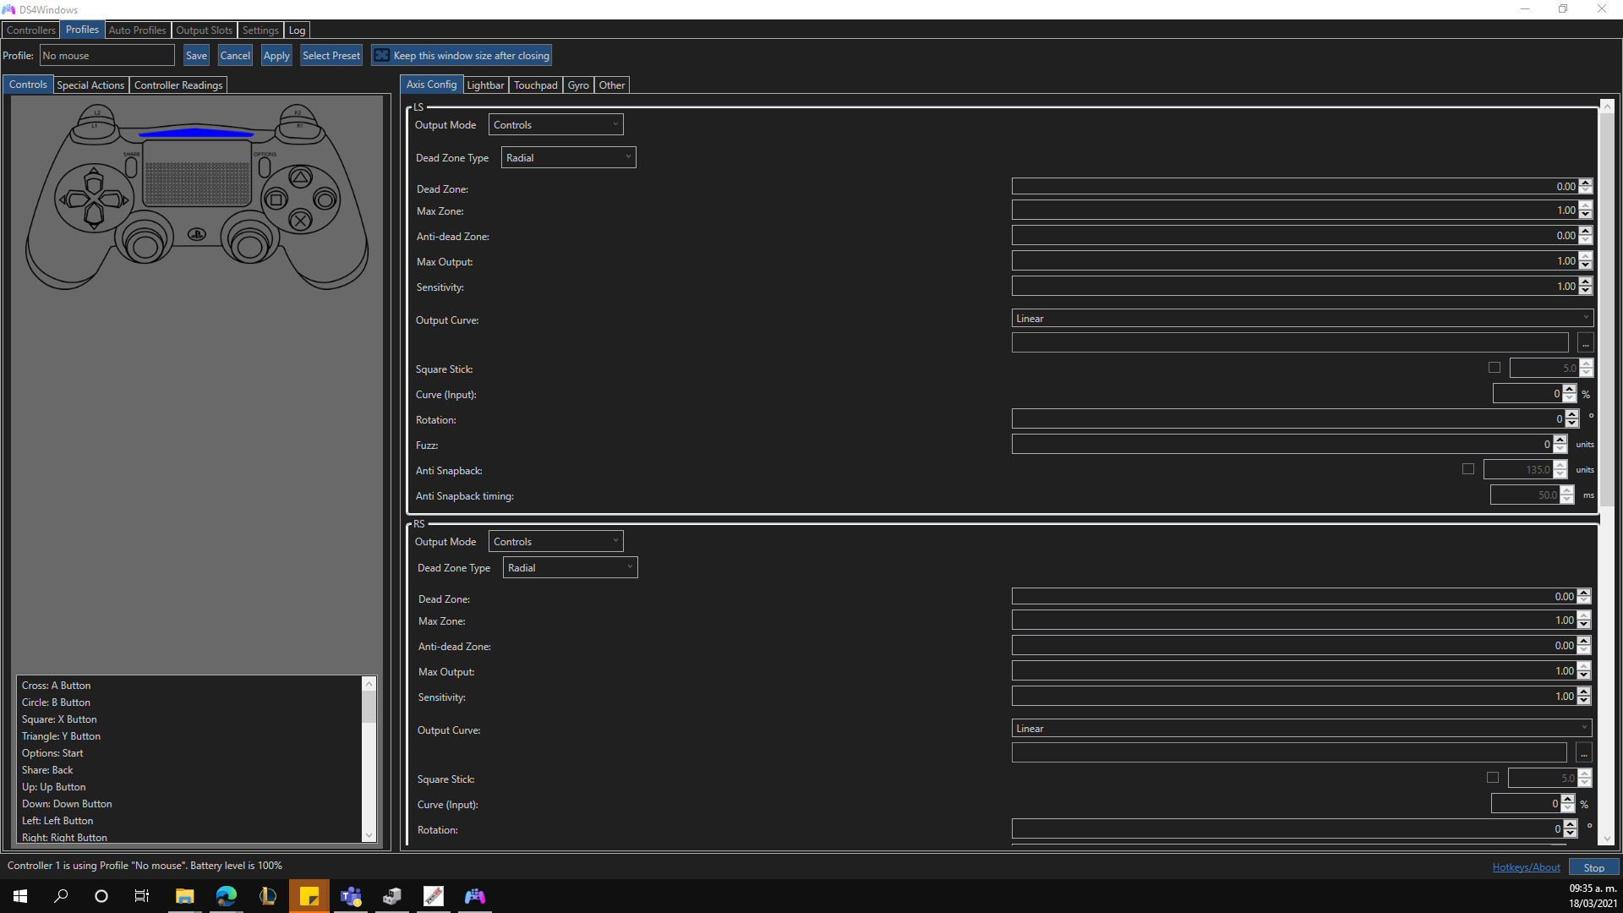Increase LS Rotation value stepper

tap(1572, 414)
